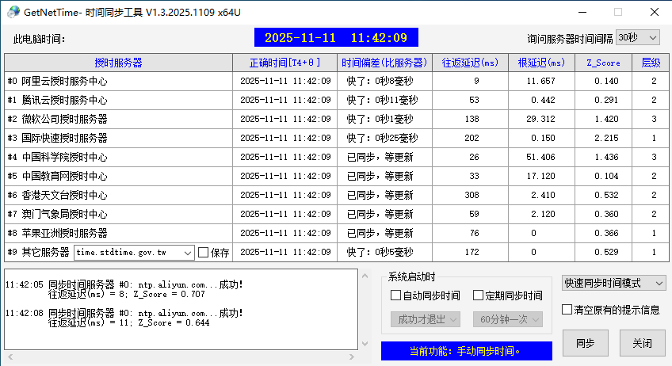Click log panel scroll up arrow

365,276
